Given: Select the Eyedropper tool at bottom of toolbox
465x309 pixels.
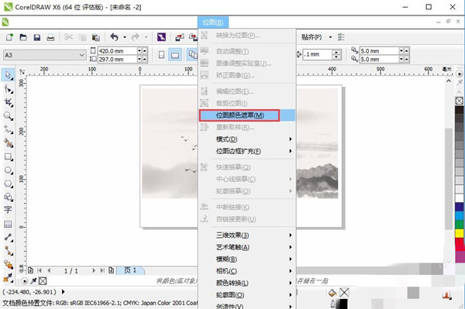Looking at the screenshot, I should tap(8, 277).
